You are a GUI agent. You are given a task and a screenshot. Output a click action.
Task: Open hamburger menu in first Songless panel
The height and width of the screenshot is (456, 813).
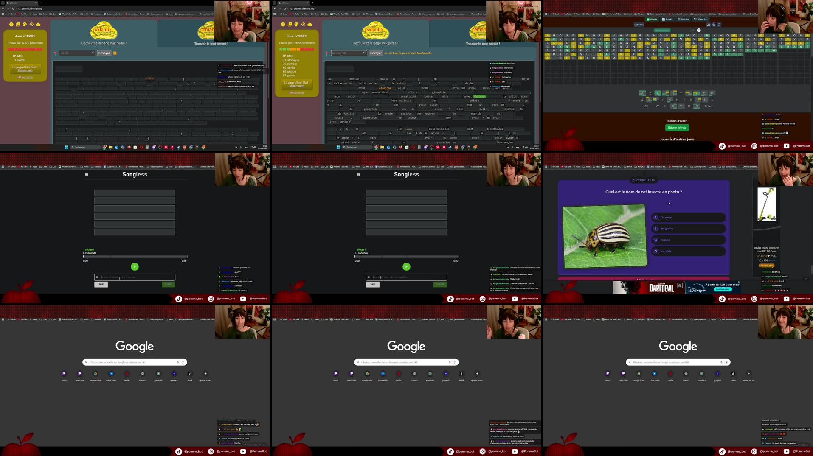[x=86, y=174]
